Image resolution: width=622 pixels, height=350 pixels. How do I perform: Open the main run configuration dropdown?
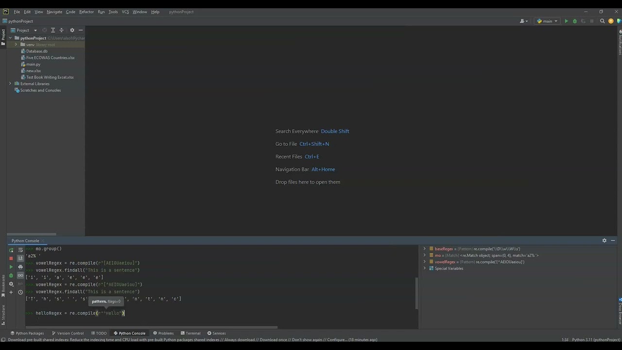tap(547, 21)
